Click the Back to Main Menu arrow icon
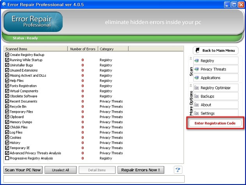 point(197,50)
